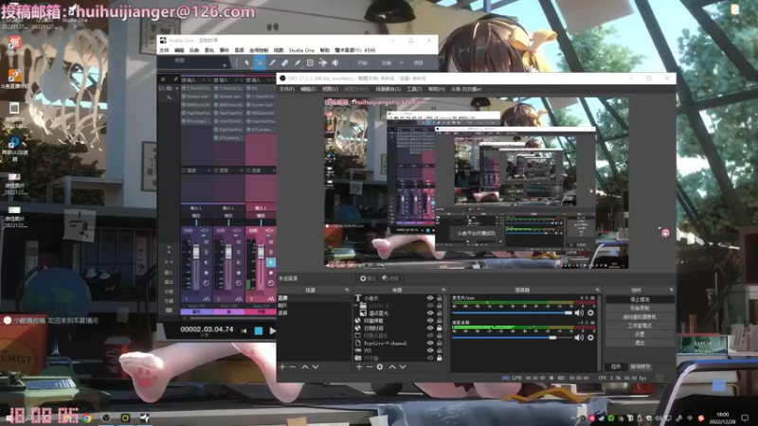
Task: Mute the desktop audio channel in OBS mixer
Action: [x=579, y=338]
